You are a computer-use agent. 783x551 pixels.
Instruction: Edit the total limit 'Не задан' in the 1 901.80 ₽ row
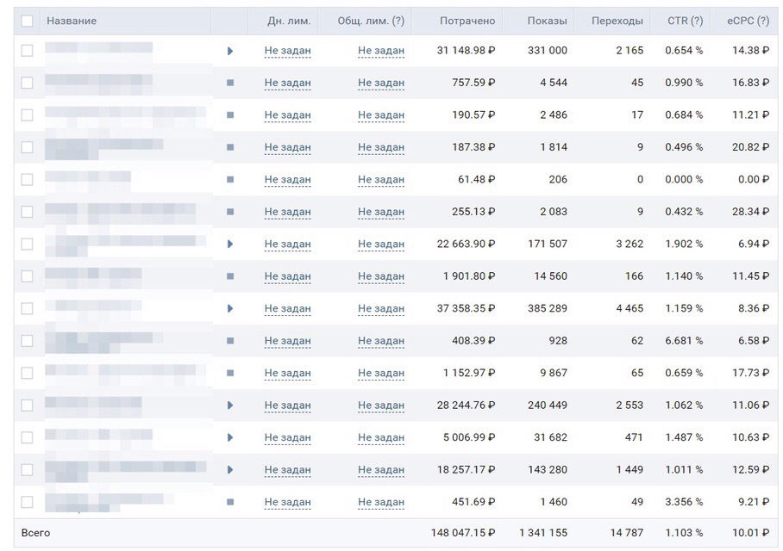380,276
